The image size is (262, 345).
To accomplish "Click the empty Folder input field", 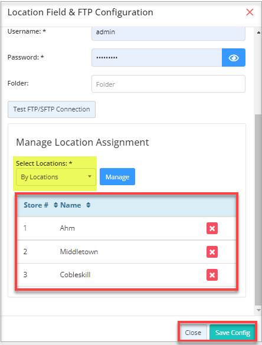I will tap(168, 84).
